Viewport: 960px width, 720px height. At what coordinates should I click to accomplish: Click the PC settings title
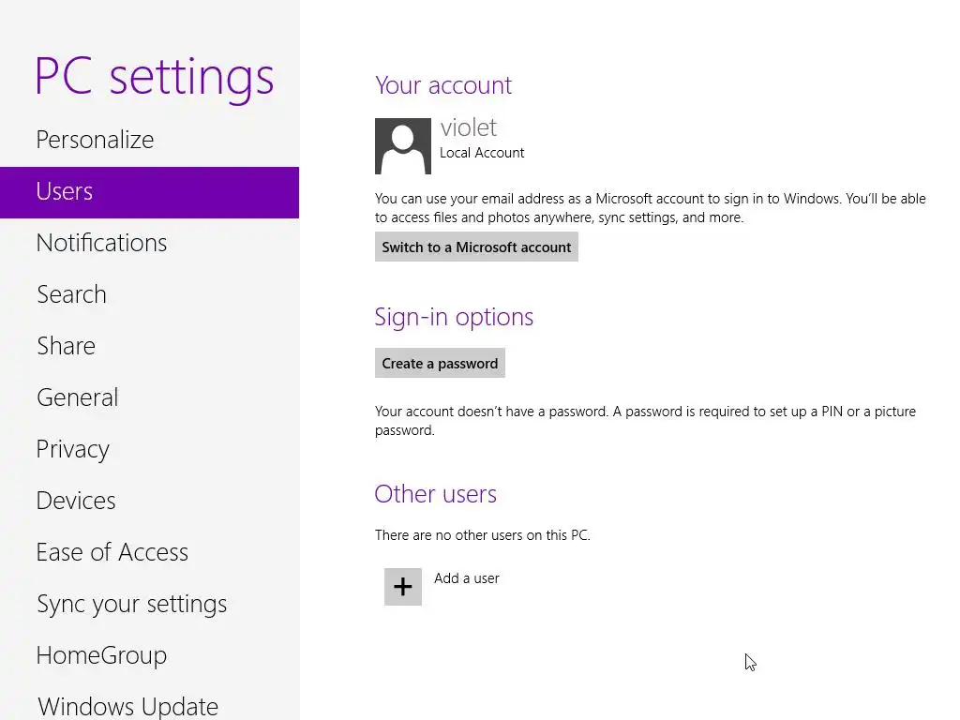pos(155,77)
